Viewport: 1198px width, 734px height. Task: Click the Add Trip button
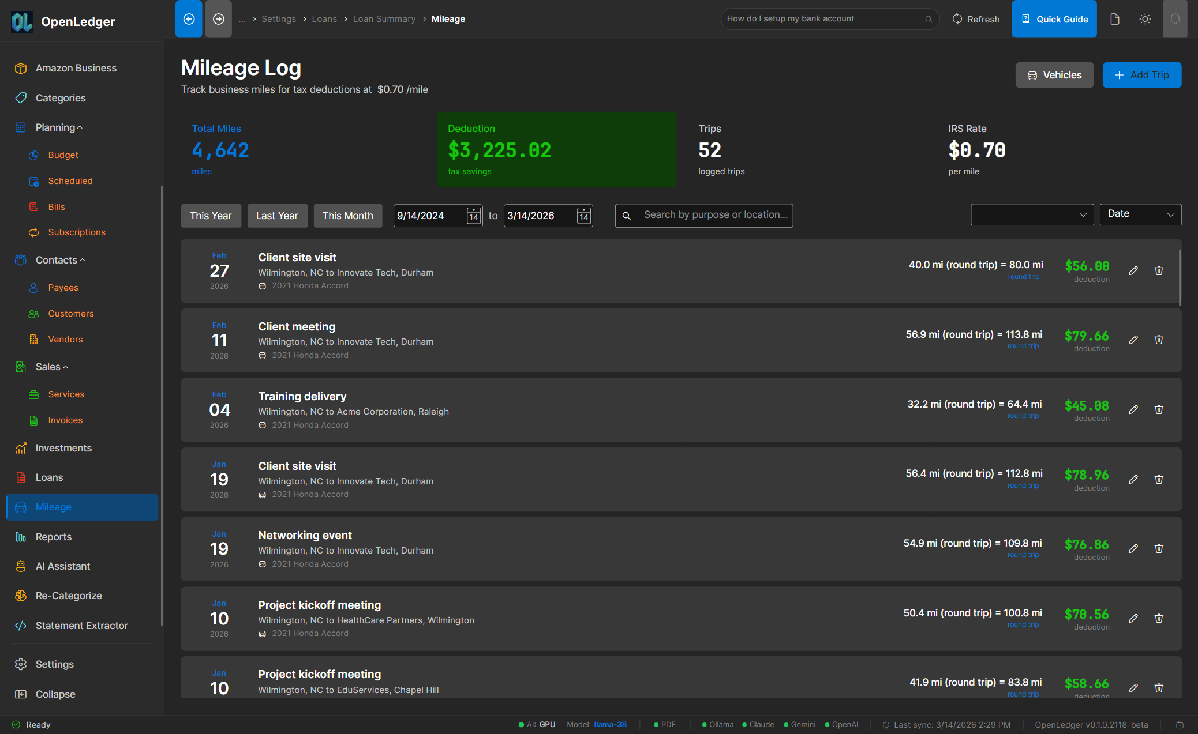(x=1141, y=75)
